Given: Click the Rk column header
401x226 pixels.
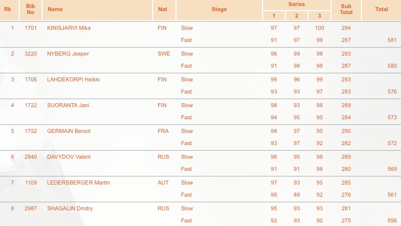Looking at the screenshot, I should click(x=8, y=10).
